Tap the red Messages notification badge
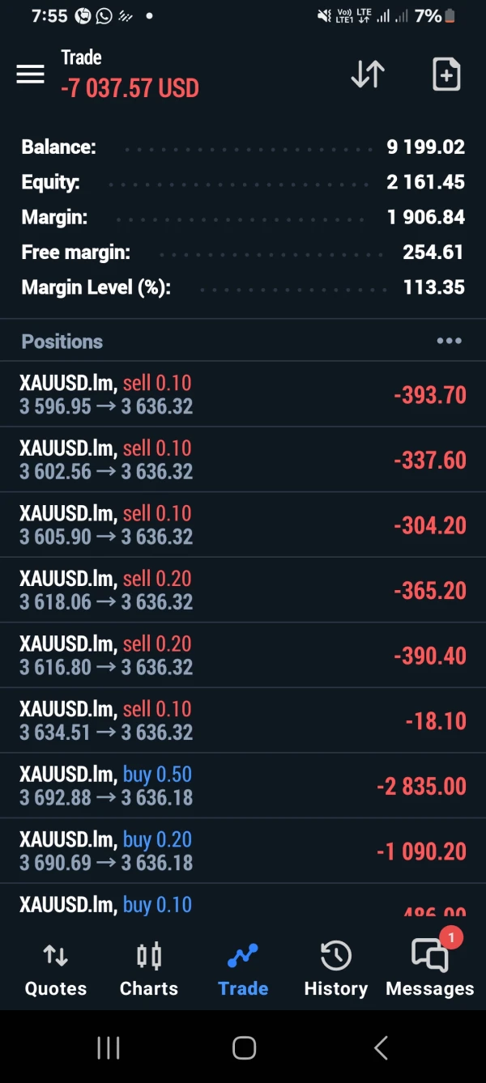The image size is (486, 1083). tap(450, 938)
